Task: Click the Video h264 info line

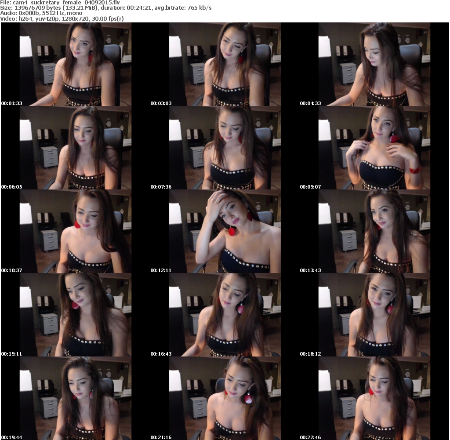Action: point(62,18)
